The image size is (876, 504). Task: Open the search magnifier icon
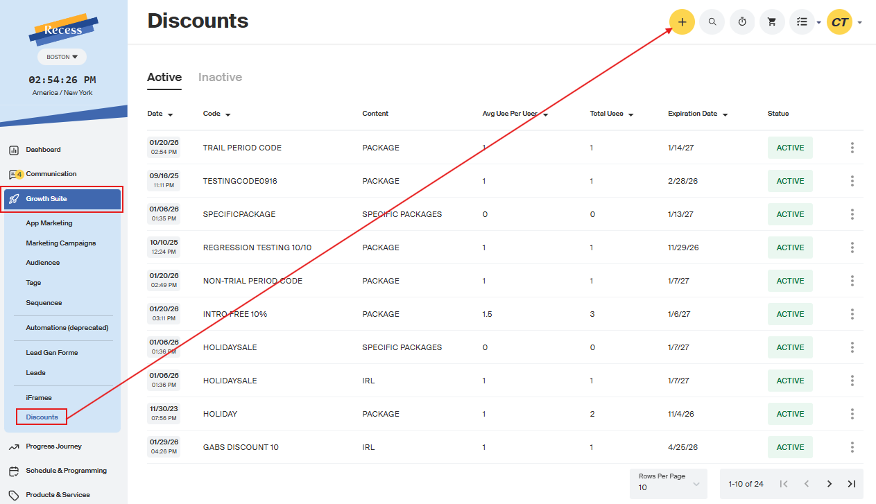tap(712, 22)
